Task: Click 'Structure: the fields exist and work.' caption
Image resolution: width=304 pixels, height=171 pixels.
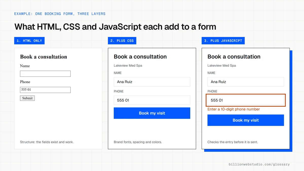Action: point(47,142)
